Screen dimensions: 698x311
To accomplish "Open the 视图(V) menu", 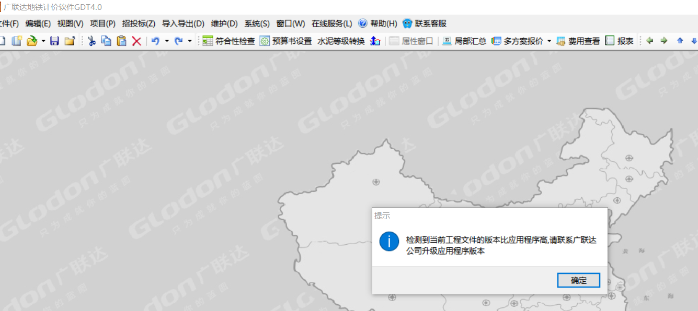I will pos(71,23).
